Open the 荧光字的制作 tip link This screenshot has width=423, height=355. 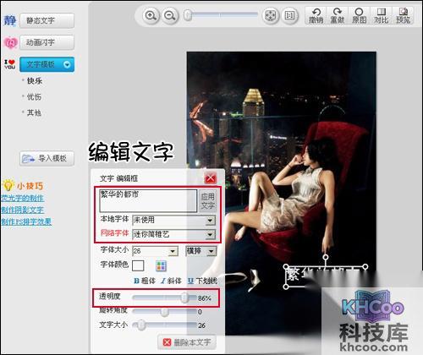23,198
